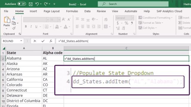Click Decrease Font Size icon

(69, 19)
